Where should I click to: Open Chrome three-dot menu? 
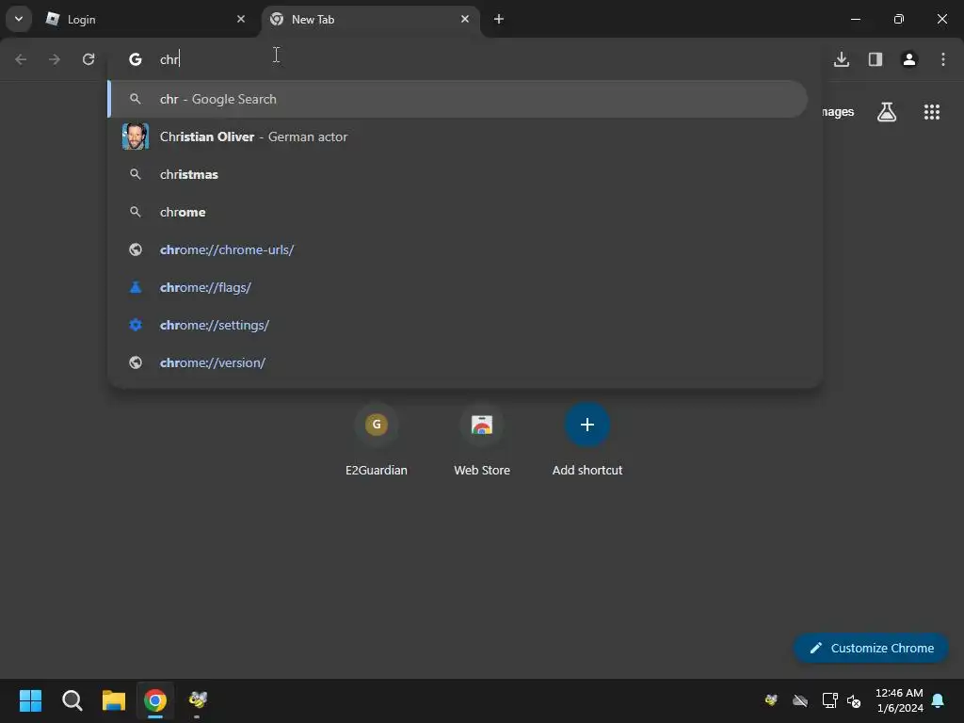tap(942, 59)
